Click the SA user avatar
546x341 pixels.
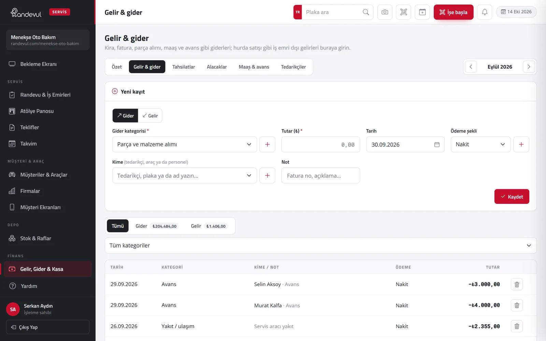tap(13, 309)
